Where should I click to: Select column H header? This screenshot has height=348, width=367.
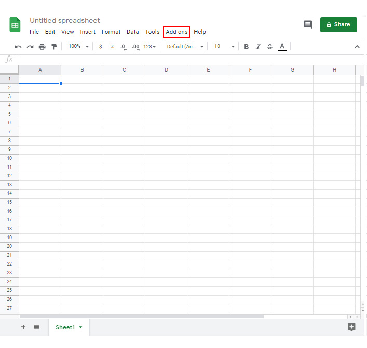(334, 70)
